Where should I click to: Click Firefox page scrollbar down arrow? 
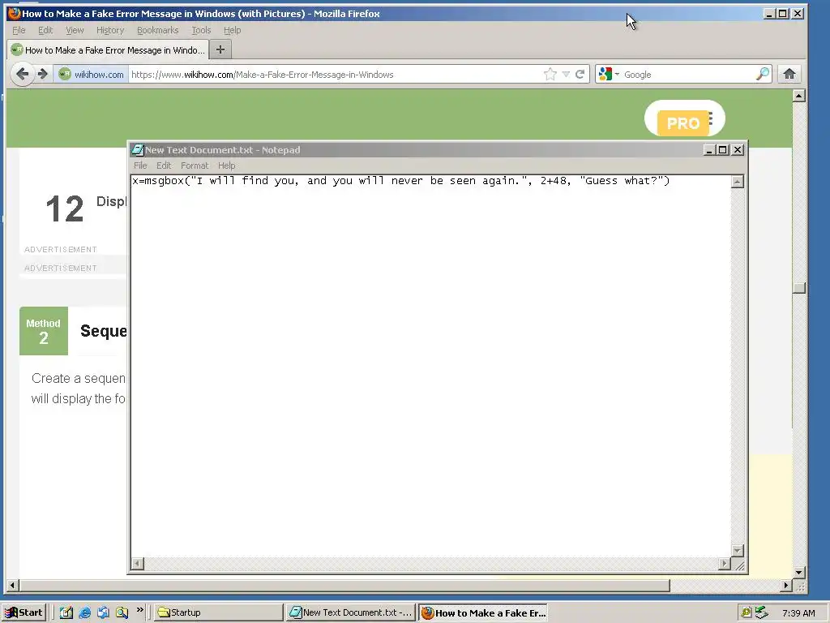pyautogui.click(x=799, y=572)
